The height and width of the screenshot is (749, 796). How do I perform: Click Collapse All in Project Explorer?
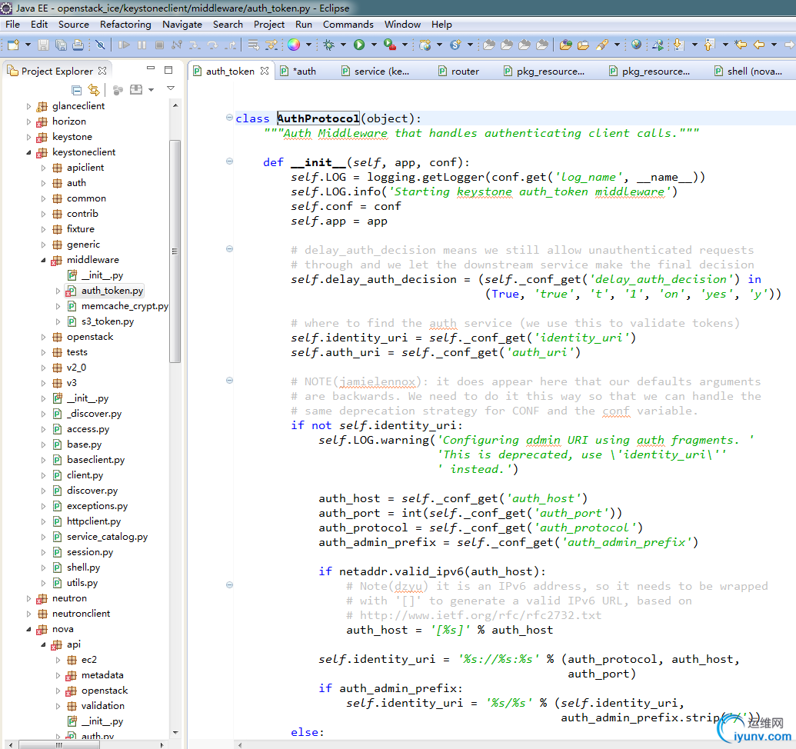[x=77, y=90]
